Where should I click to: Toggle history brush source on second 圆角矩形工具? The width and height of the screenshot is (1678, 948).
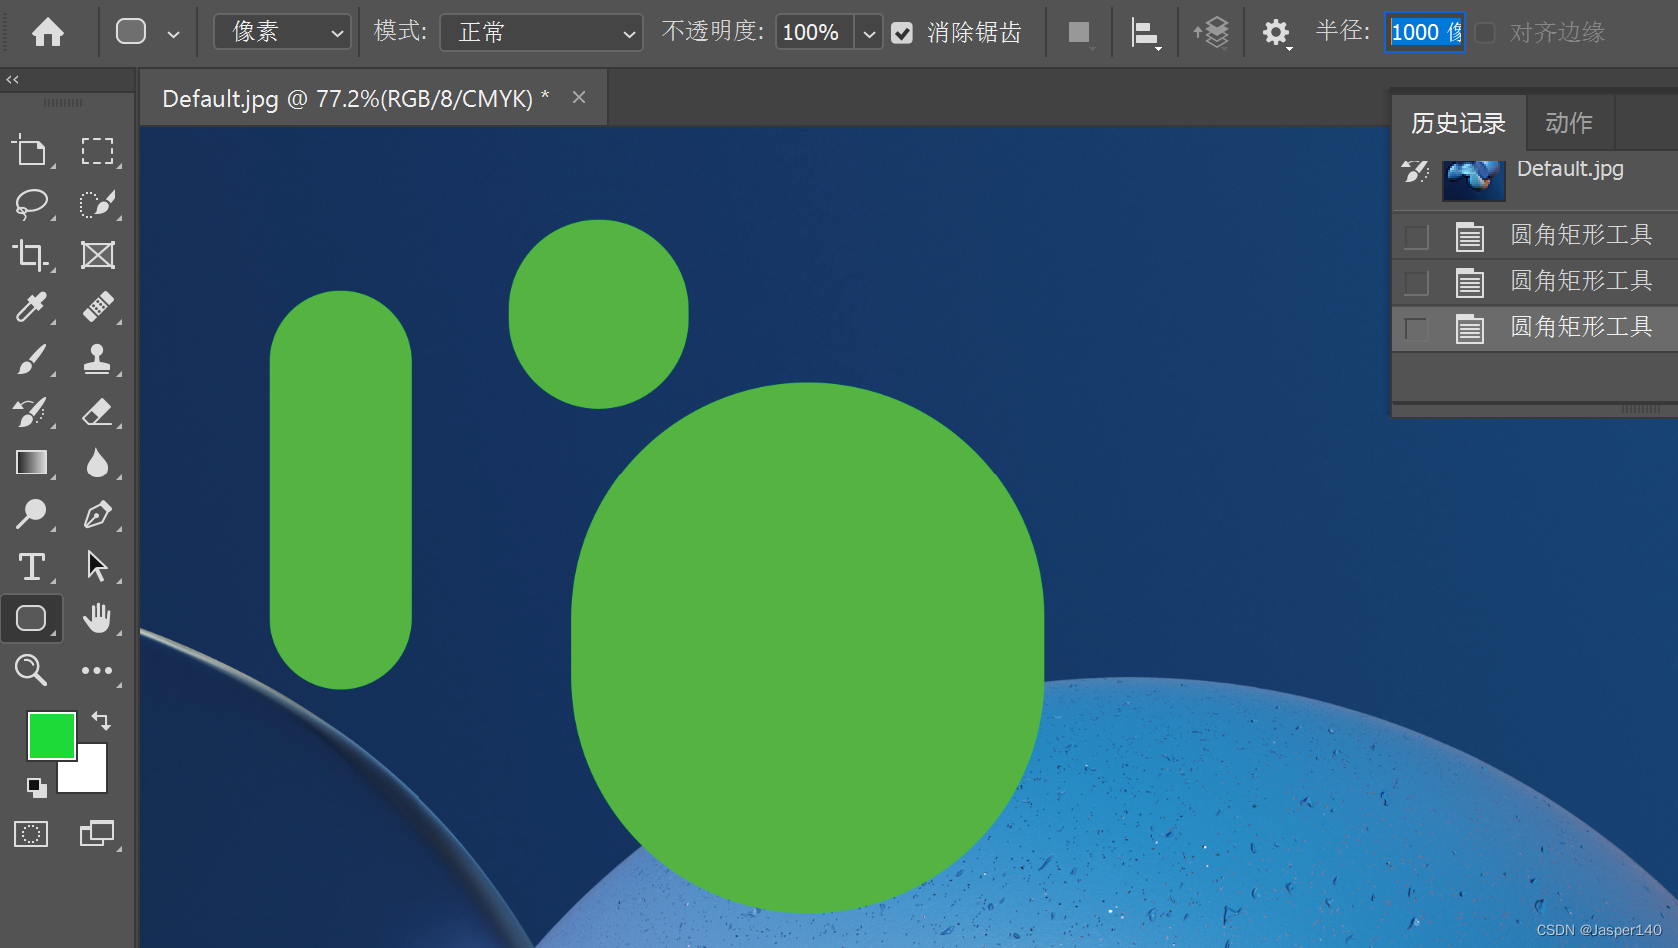pos(1416,283)
